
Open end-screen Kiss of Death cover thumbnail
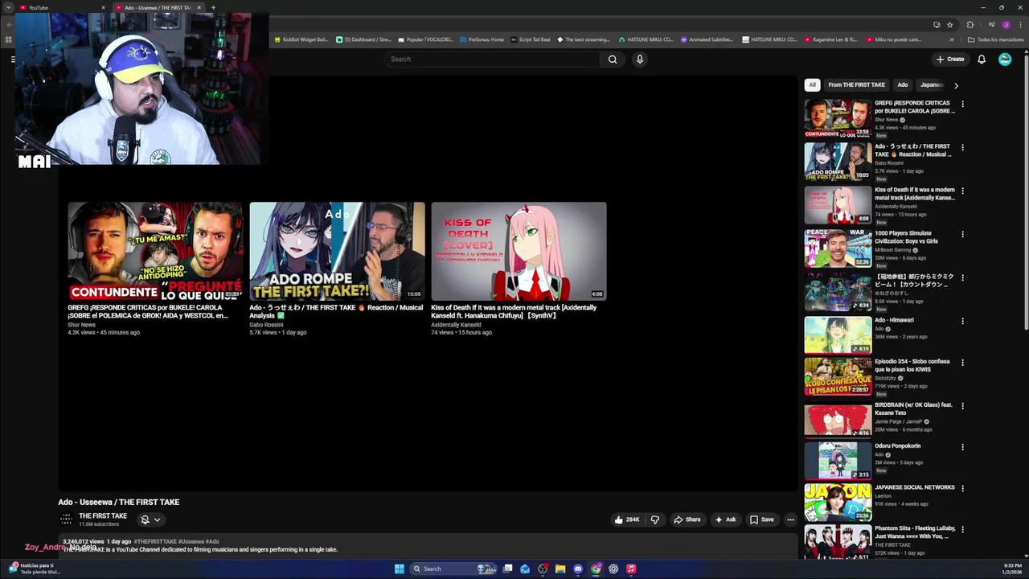[x=519, y=251]
